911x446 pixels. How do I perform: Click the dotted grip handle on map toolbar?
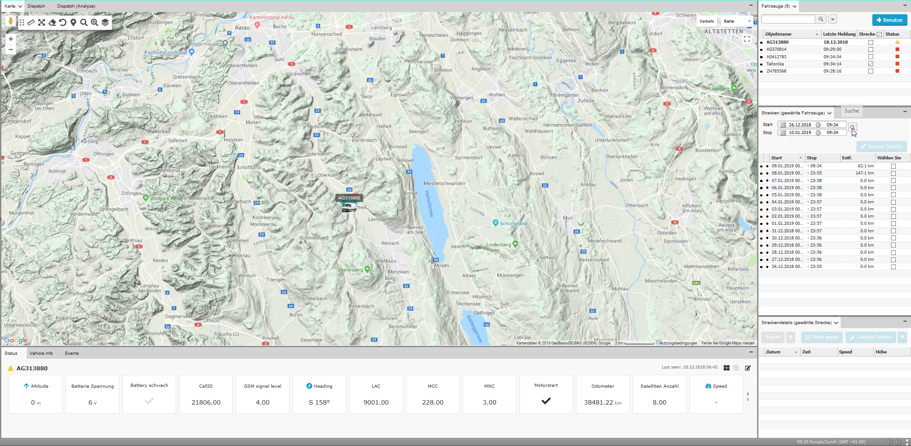(22, 22)
